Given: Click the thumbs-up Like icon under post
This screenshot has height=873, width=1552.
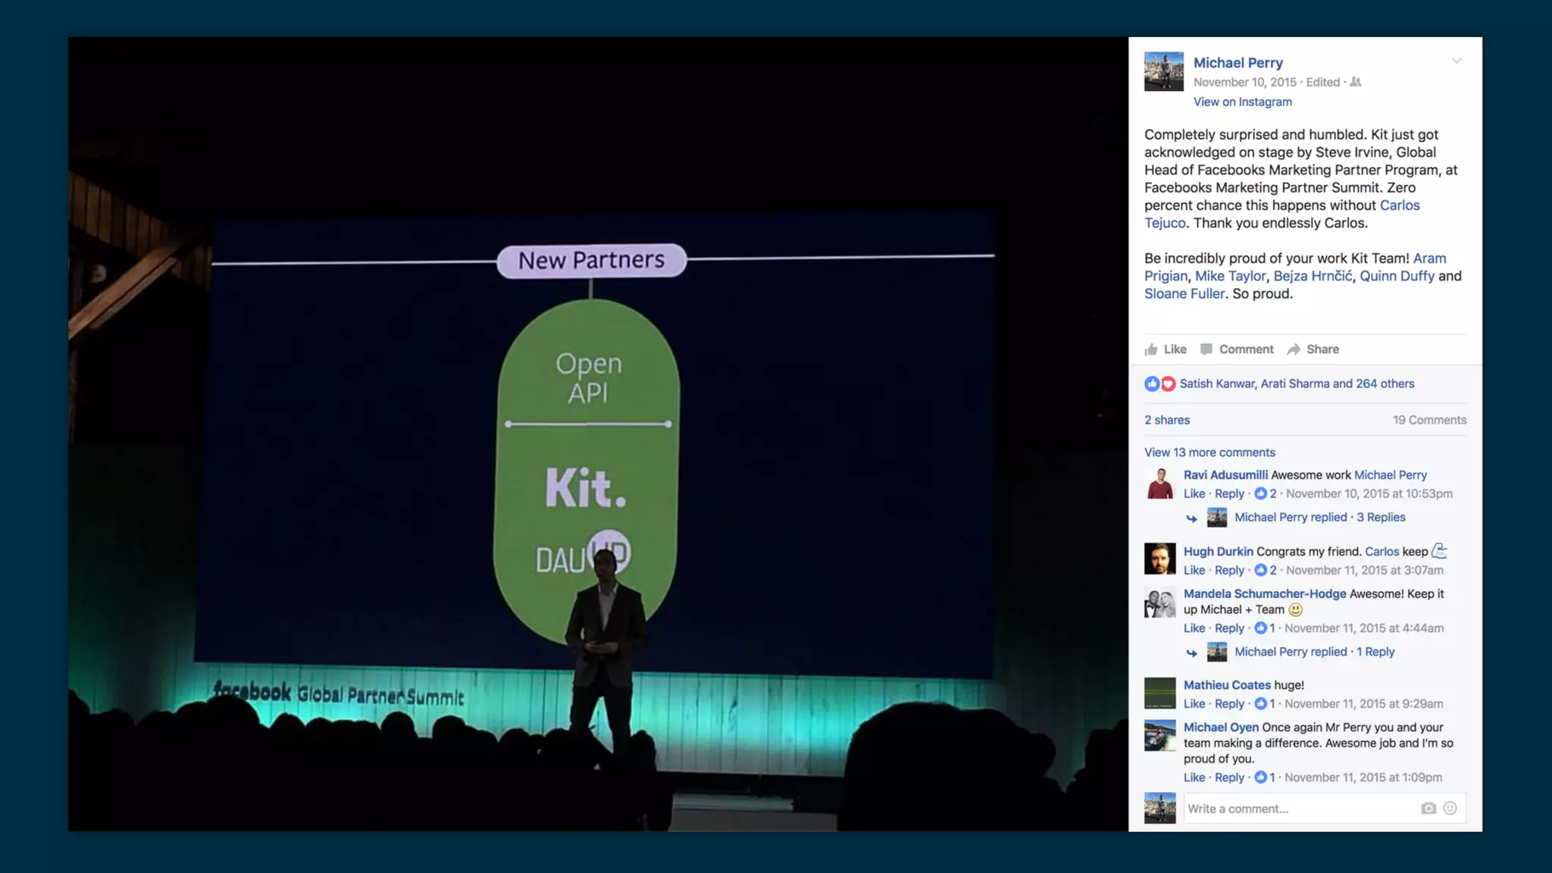Looking at the screenshot, I should click(1151, 349).
